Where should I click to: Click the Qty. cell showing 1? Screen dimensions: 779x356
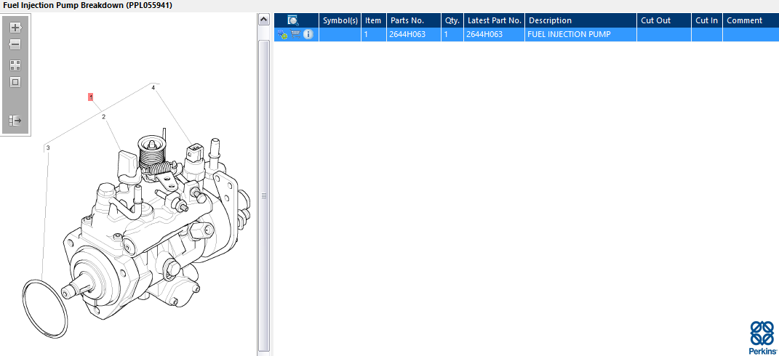452,34
